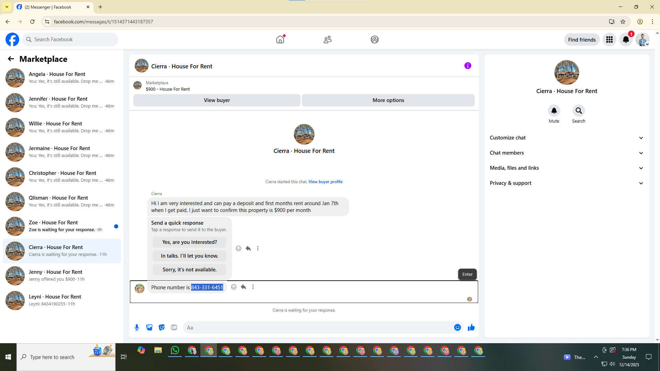Viewport: 660px width, 371px height.
Task: Mute the conversation with Cierra
Action: (554, 111)
